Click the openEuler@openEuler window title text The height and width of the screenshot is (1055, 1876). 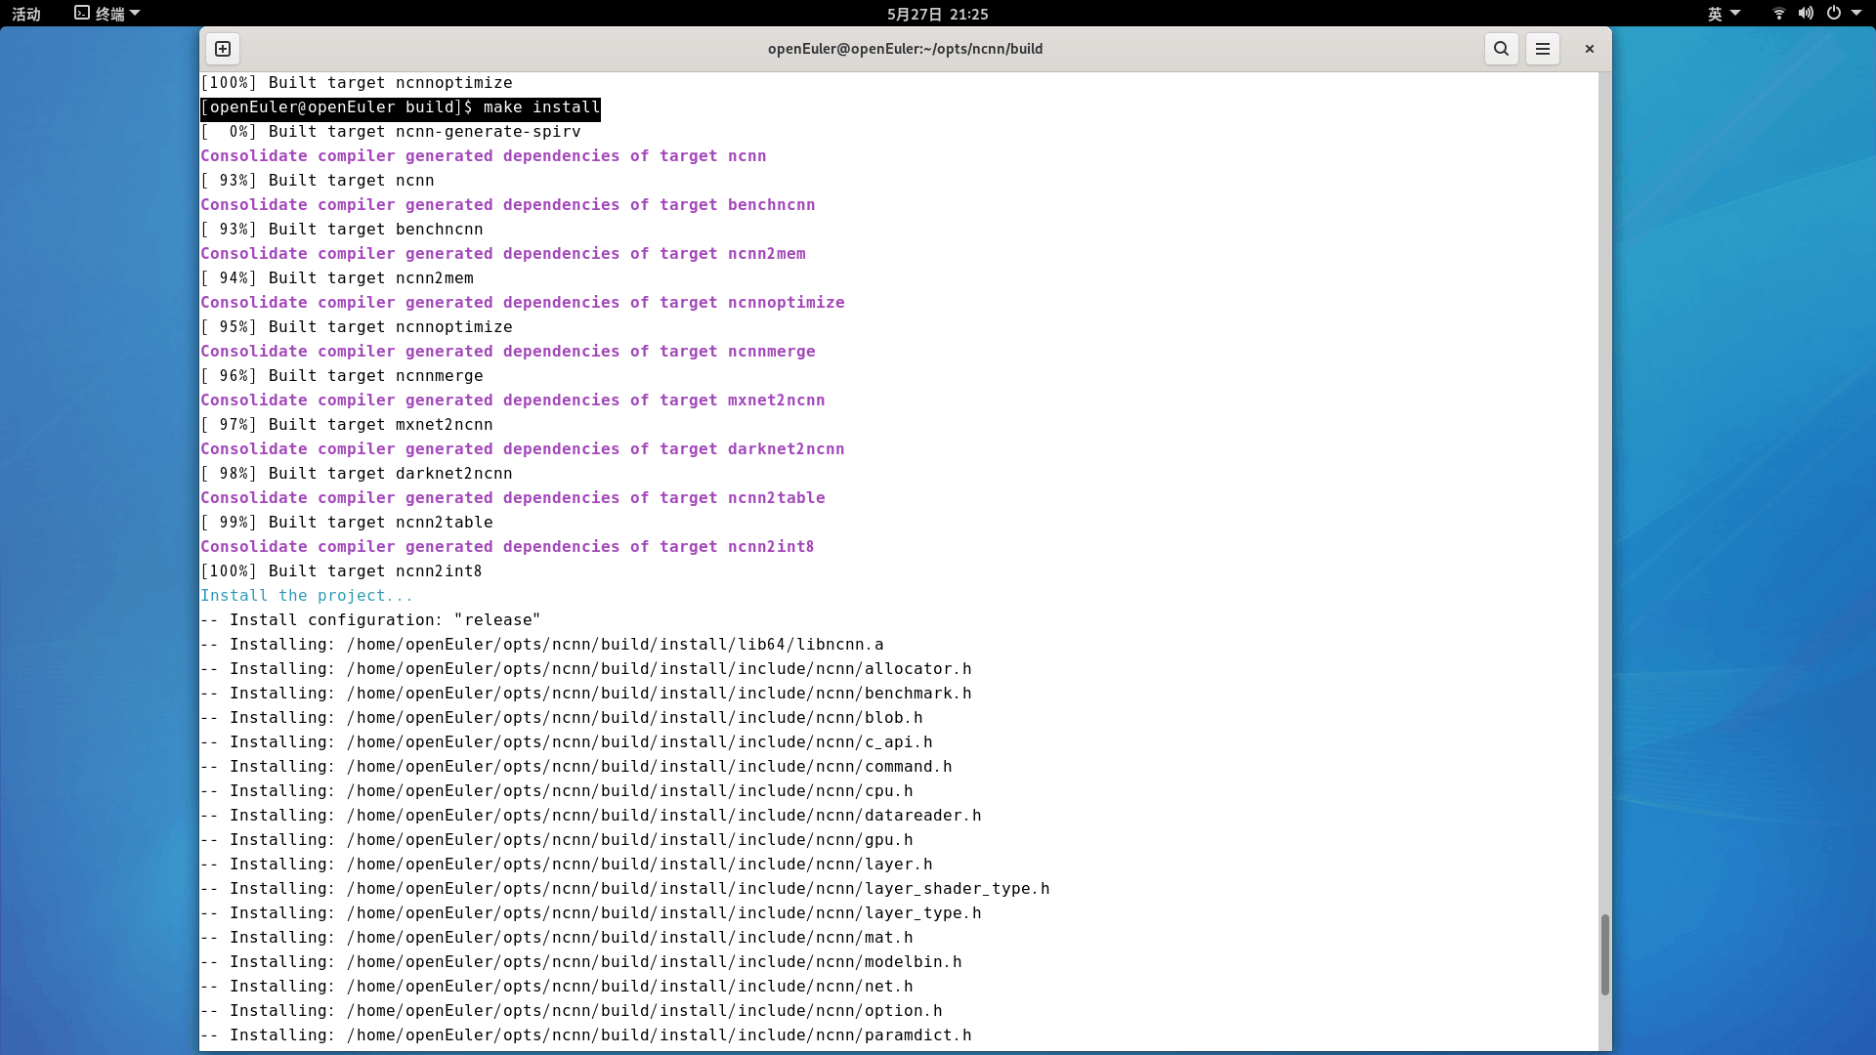(905, 49)
